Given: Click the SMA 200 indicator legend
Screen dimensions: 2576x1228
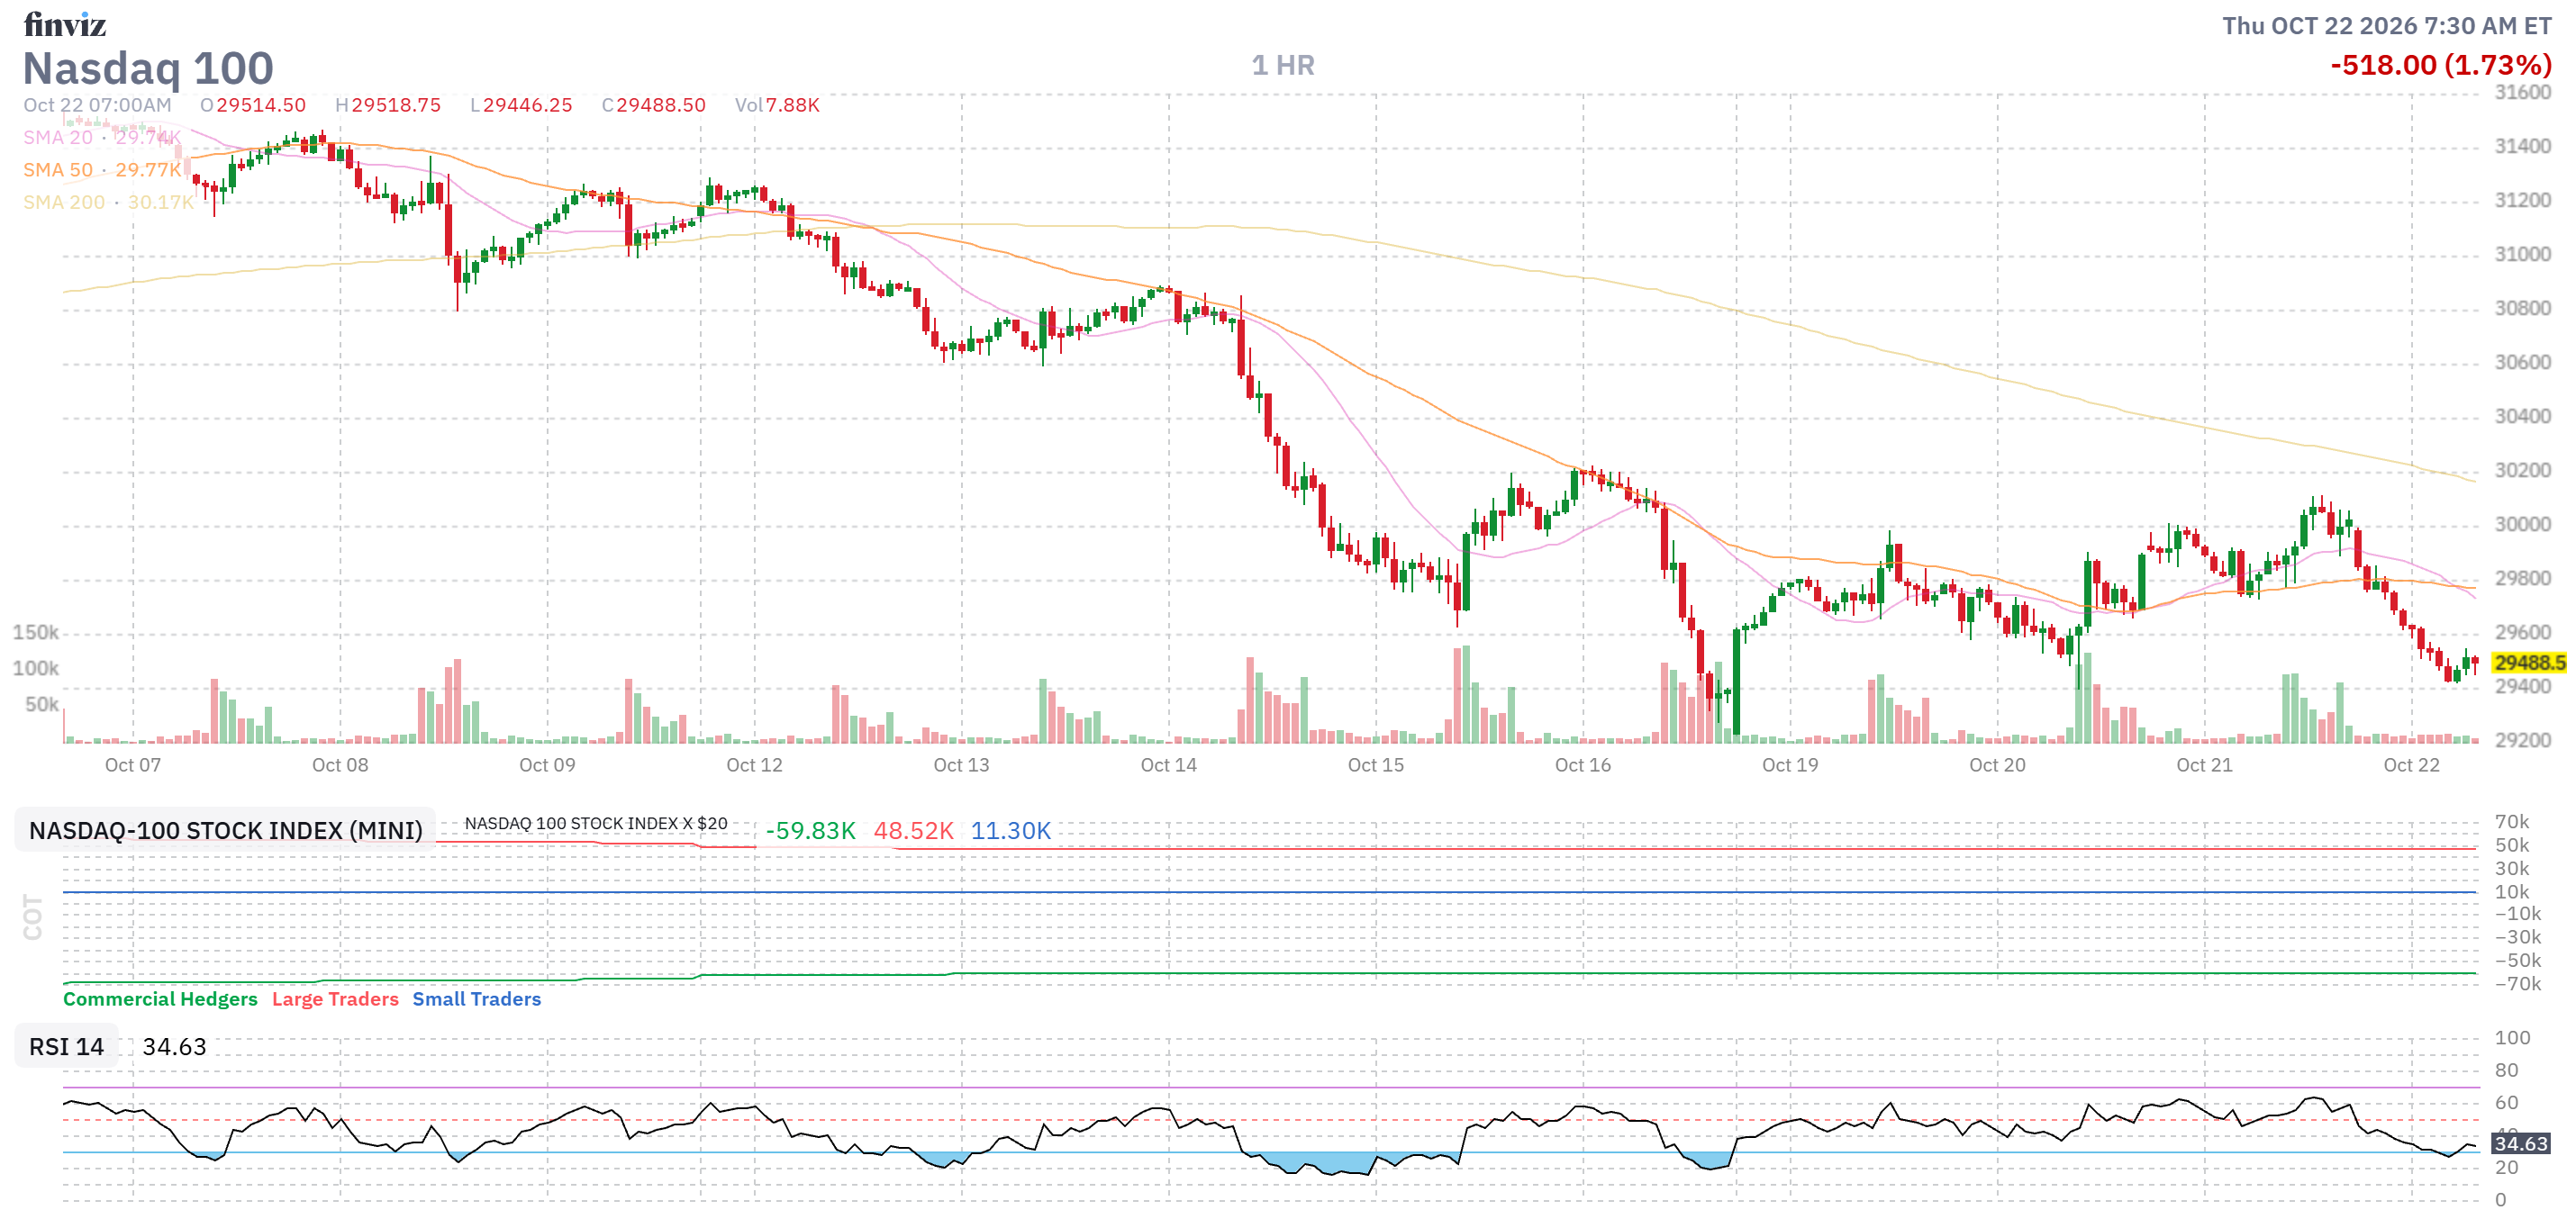Looking at the screenshot, I should pos(109,202).
